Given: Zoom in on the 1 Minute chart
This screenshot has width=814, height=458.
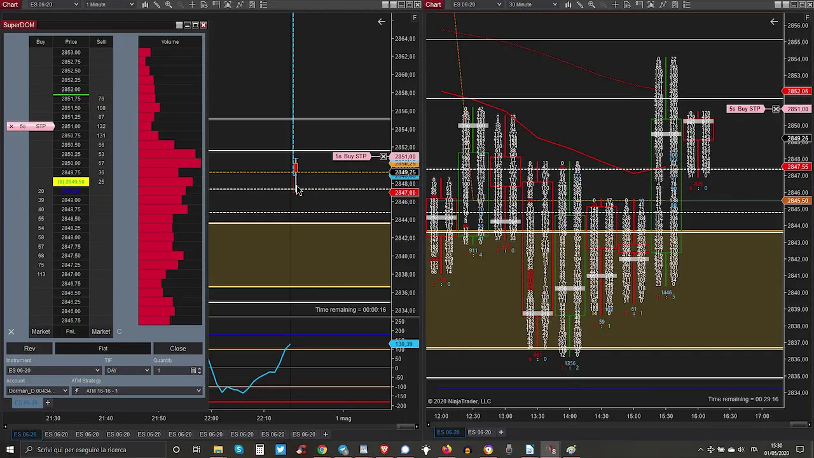Looking at the screenshot, I should pos(169,4).
